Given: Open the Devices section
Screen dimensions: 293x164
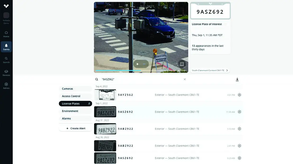Looking at the screenshot, I should coord(6,73).
